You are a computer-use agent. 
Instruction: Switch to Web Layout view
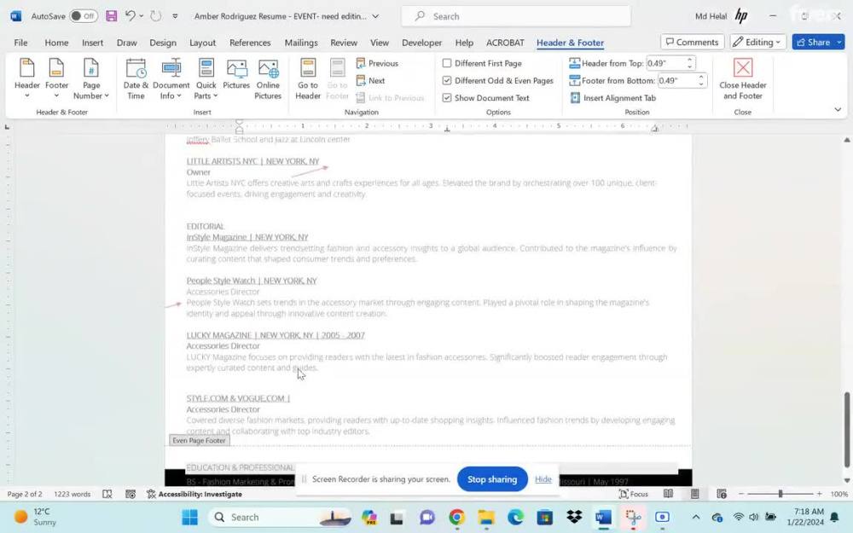(722, 494)
